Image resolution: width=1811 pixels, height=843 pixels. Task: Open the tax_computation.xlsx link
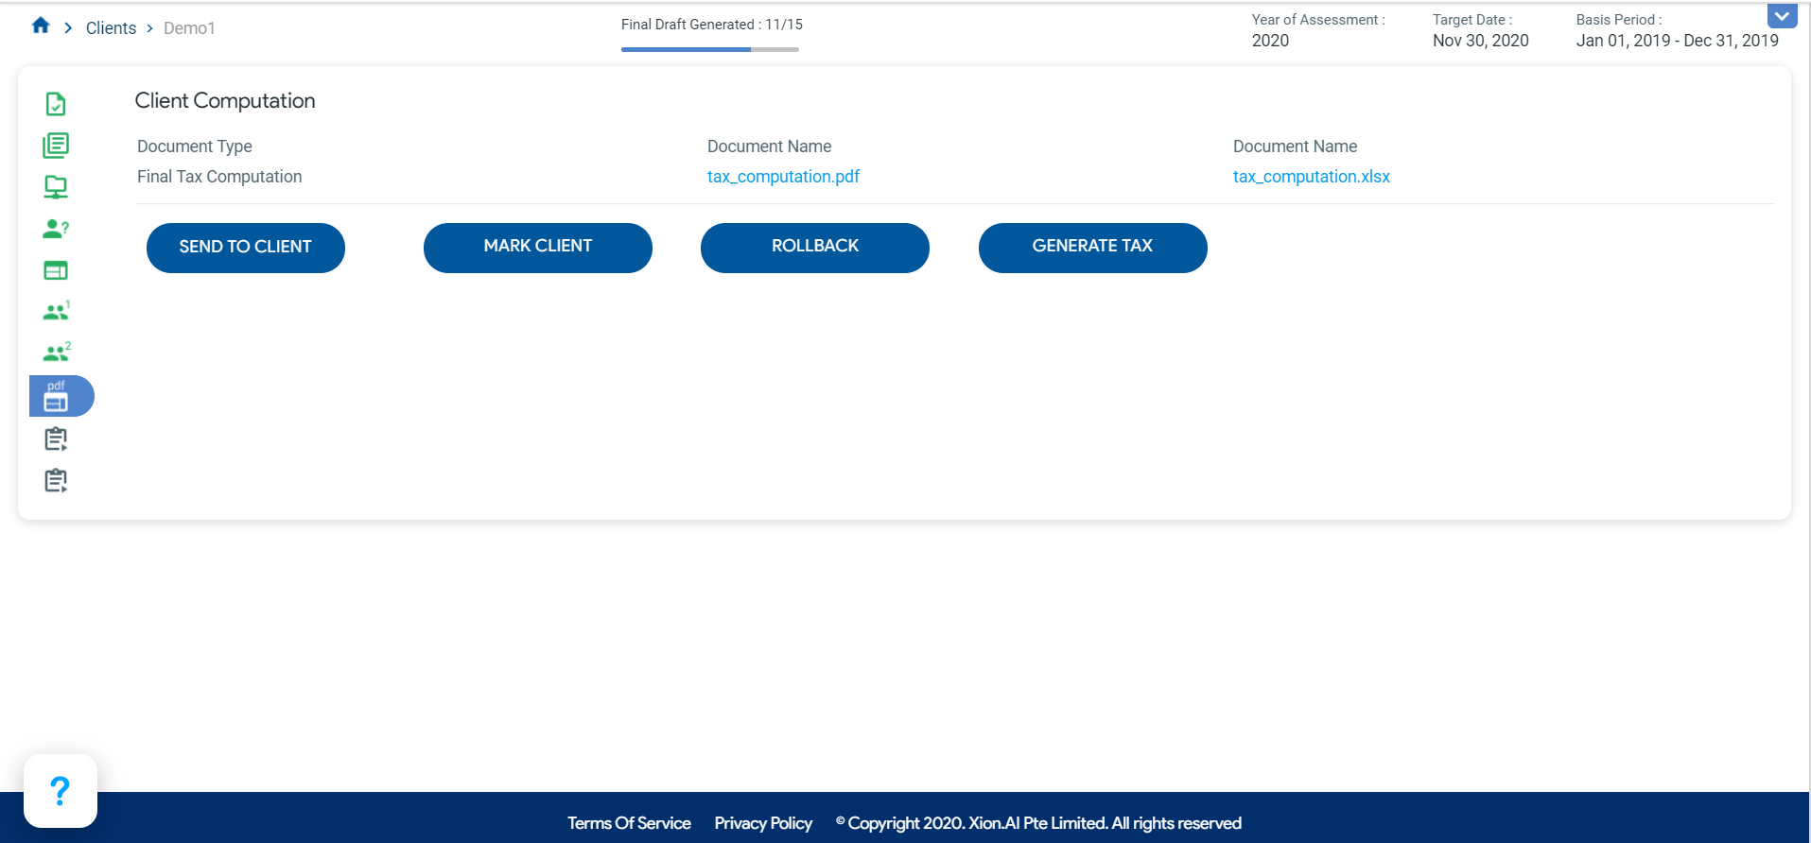tap(1311, 177)
